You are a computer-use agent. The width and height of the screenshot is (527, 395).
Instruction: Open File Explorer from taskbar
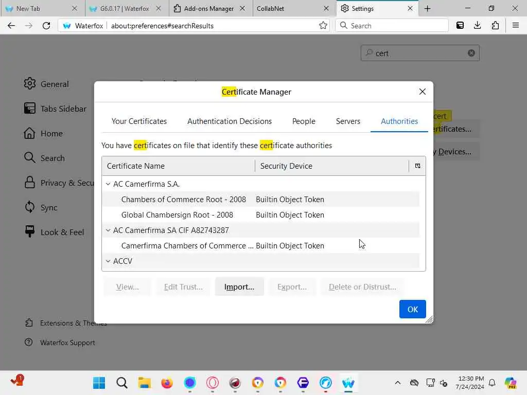click(x=145, y=383)
